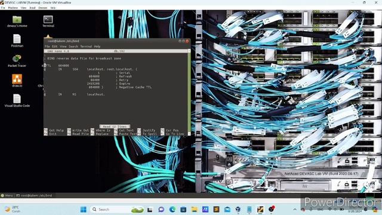The height and width of the screenshot is (215, 382).
Task: Click the nano 'Write Out' shortcut label
Action: tap(81, 130)
